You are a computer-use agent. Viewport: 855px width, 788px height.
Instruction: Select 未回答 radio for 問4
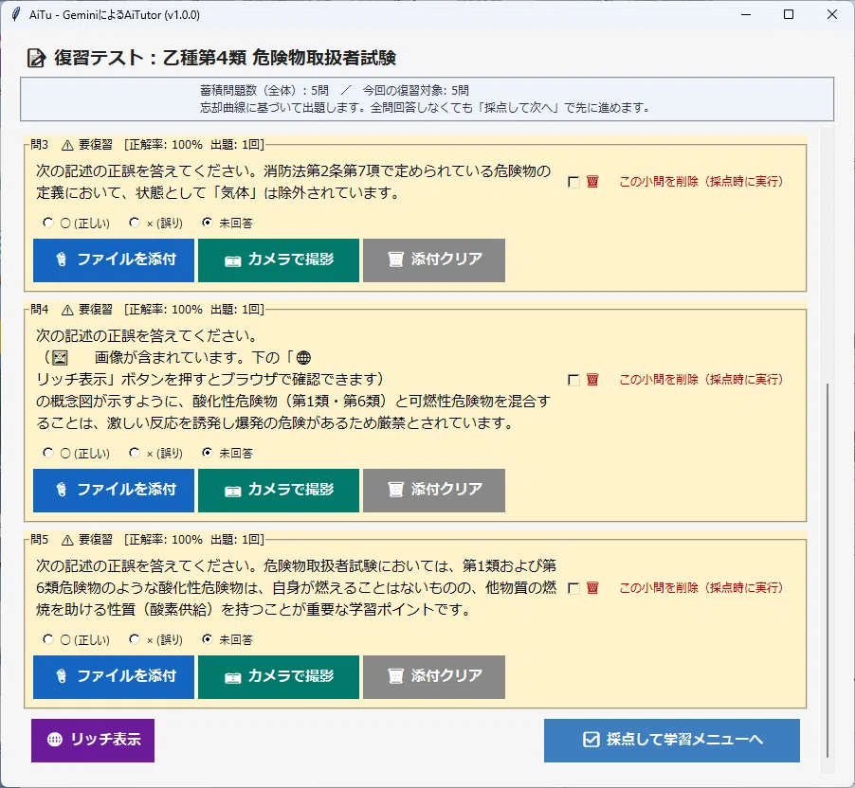pyautogui.click(x=208, y=453)
